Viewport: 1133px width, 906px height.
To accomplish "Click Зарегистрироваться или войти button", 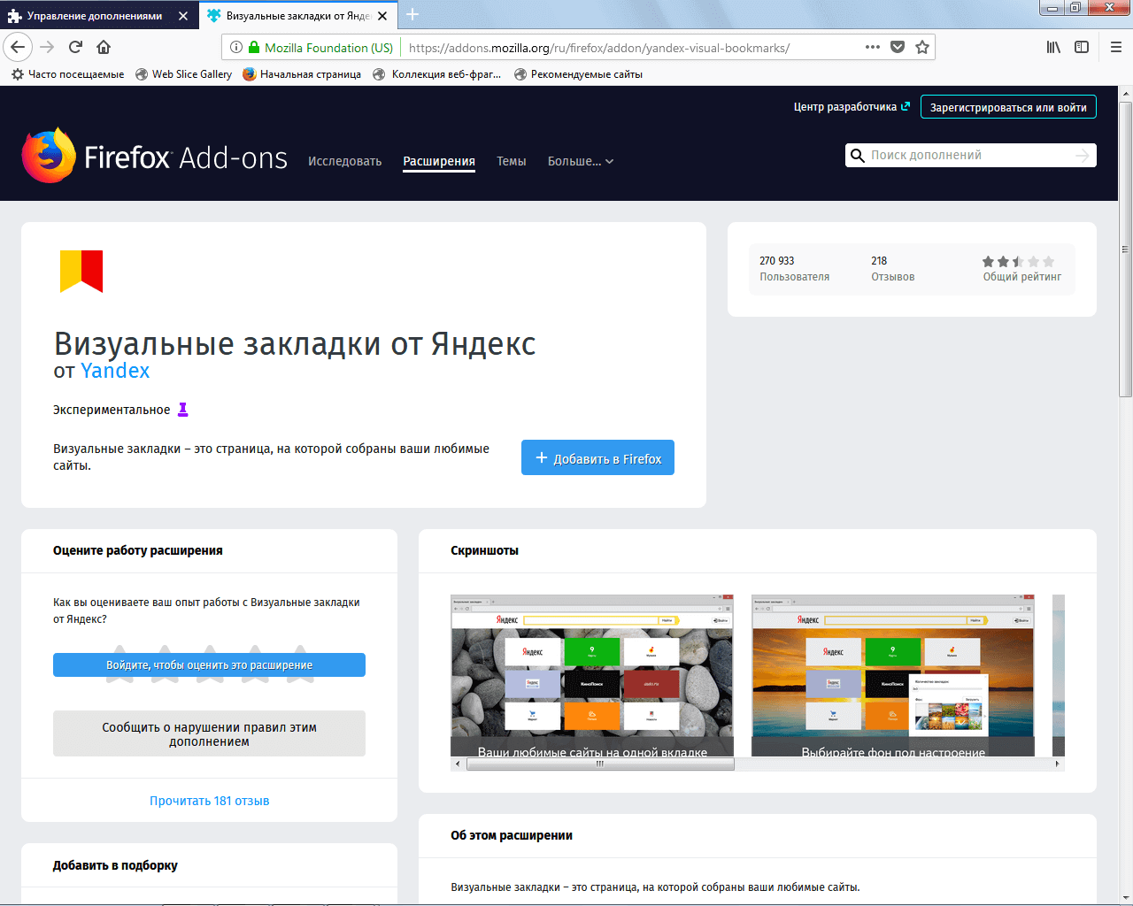I will pyautogui.click(x=1008, y=107).
